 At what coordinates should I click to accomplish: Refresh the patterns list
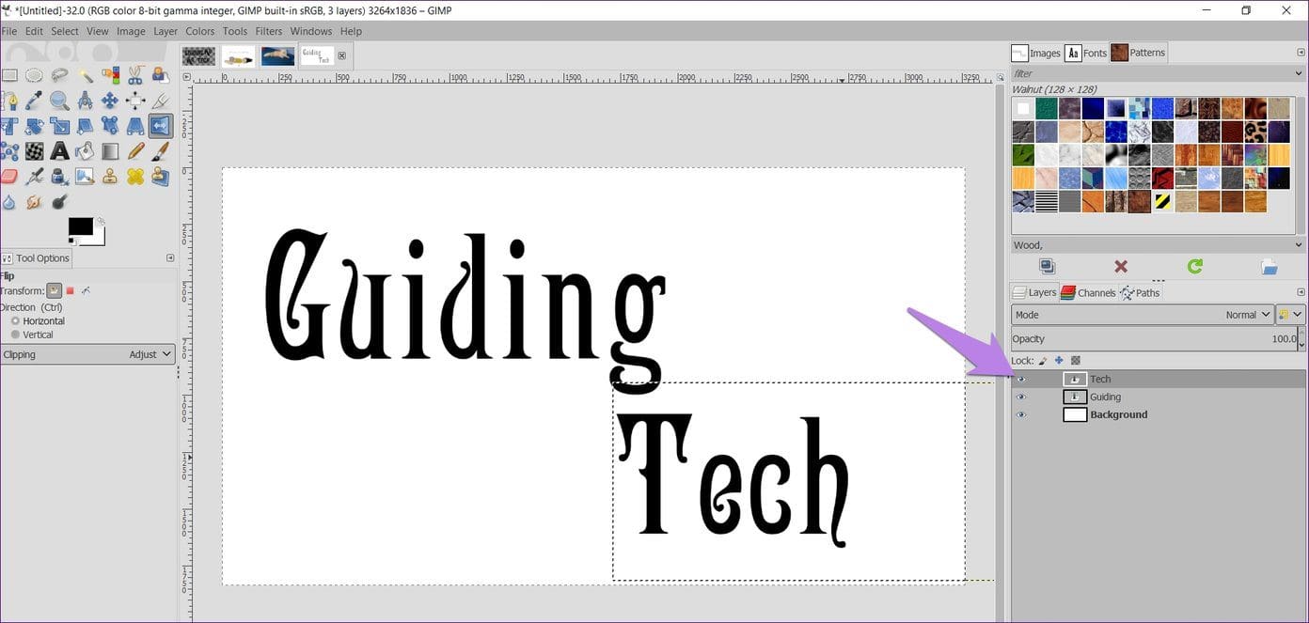[x=1195, y=267]
